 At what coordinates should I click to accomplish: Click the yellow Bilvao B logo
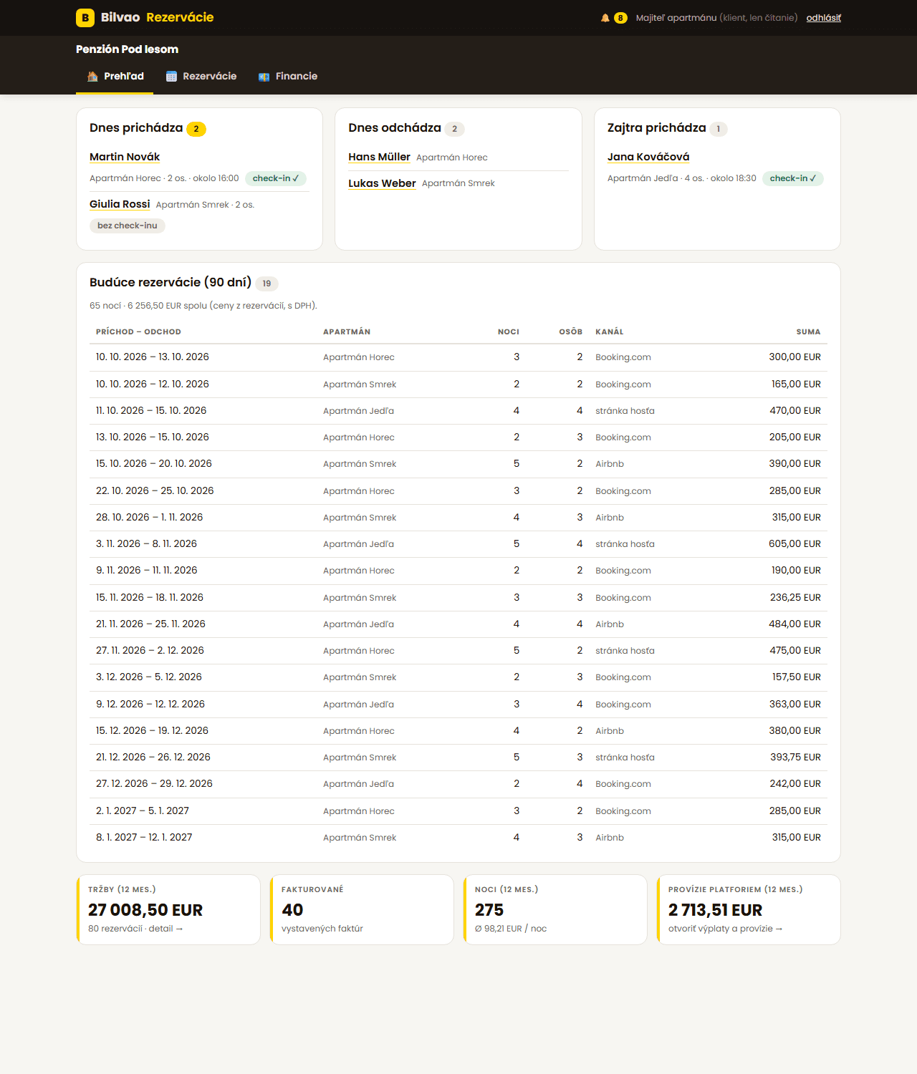[85, 18]
